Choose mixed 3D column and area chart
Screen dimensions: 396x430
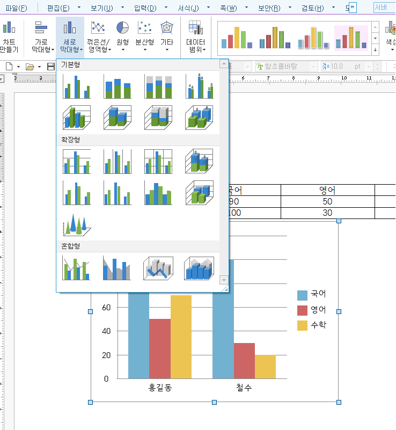point(199,268)
